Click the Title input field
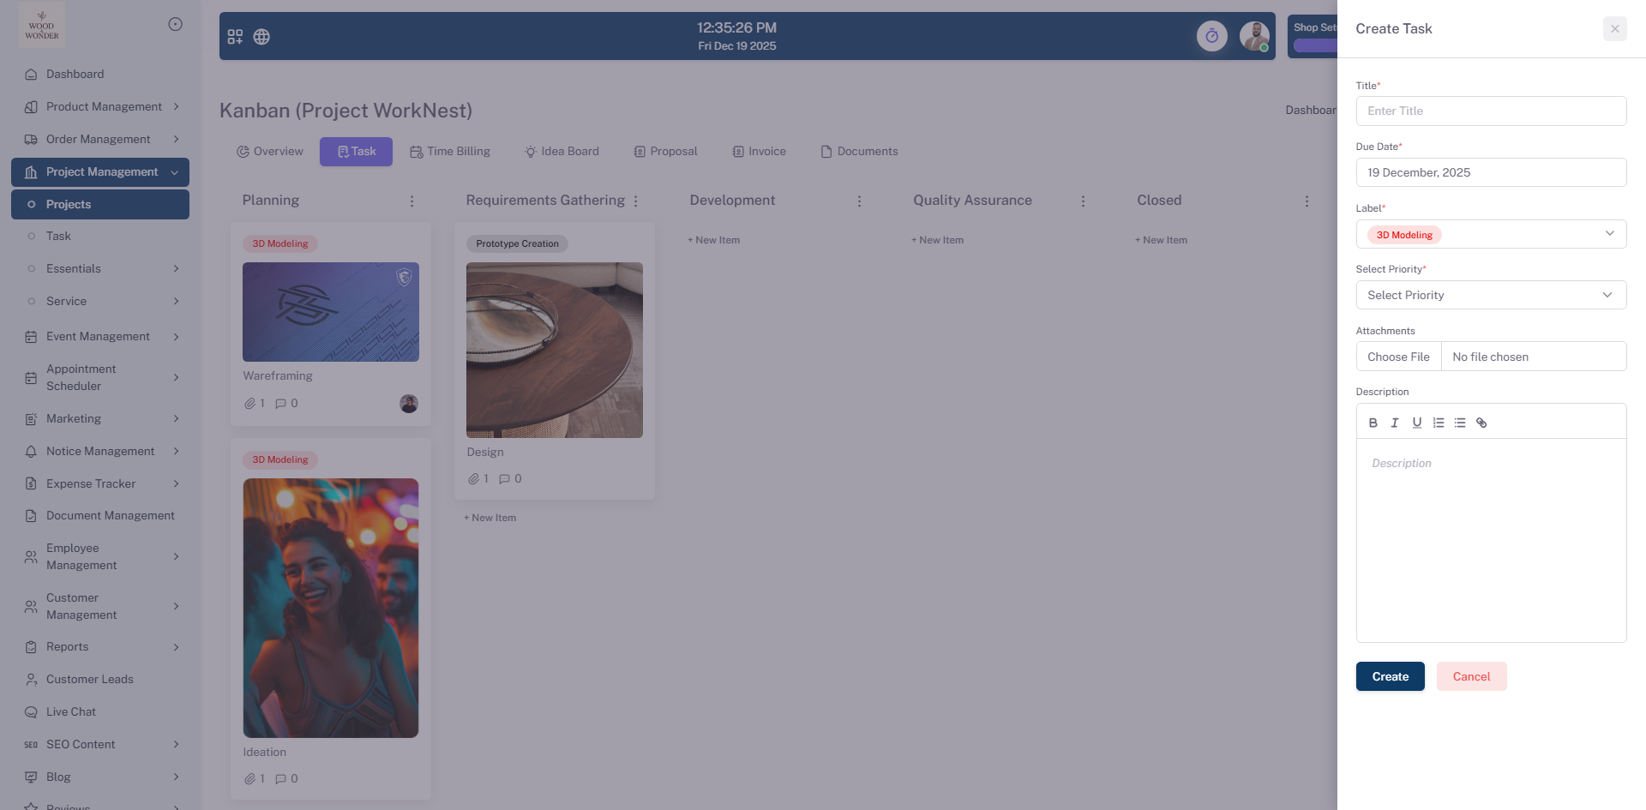1646x810 pixels. pos(1490,111)
